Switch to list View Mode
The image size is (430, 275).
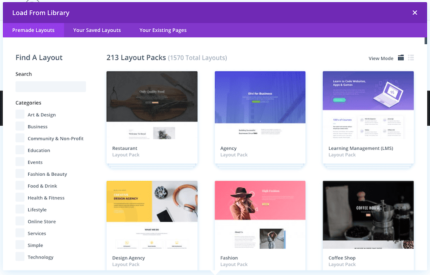[411, 58]
